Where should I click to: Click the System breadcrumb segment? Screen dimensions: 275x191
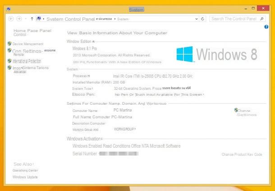pos(123,19)
